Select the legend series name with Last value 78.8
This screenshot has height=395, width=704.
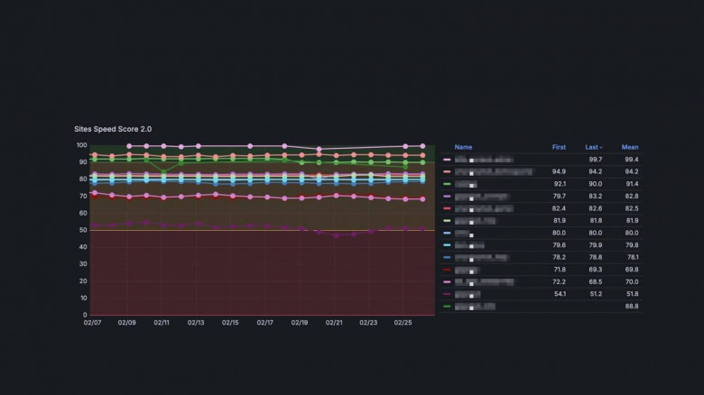coord(480,257)
